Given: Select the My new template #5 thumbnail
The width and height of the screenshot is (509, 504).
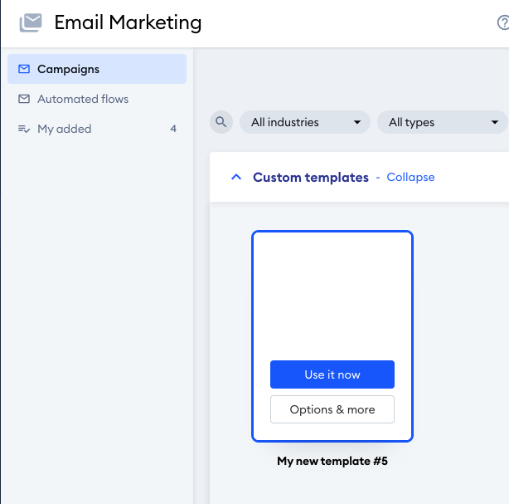Looking at the screenshot, I should (x=332, y=336).
